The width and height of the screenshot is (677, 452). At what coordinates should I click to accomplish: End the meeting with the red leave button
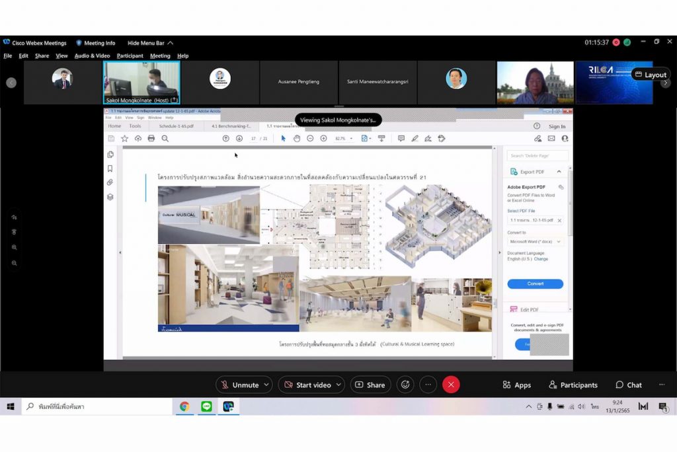pyautogui.click(x=451, y=385)
